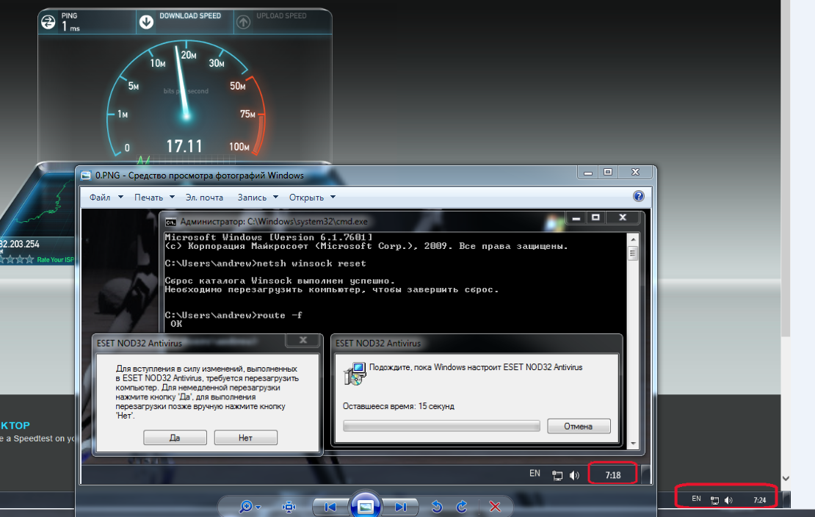Open the volume tray icon beside the 7:24 clock
Image resolution: width=815 pixels, height=517 pixels.
(x=728, y=500)
